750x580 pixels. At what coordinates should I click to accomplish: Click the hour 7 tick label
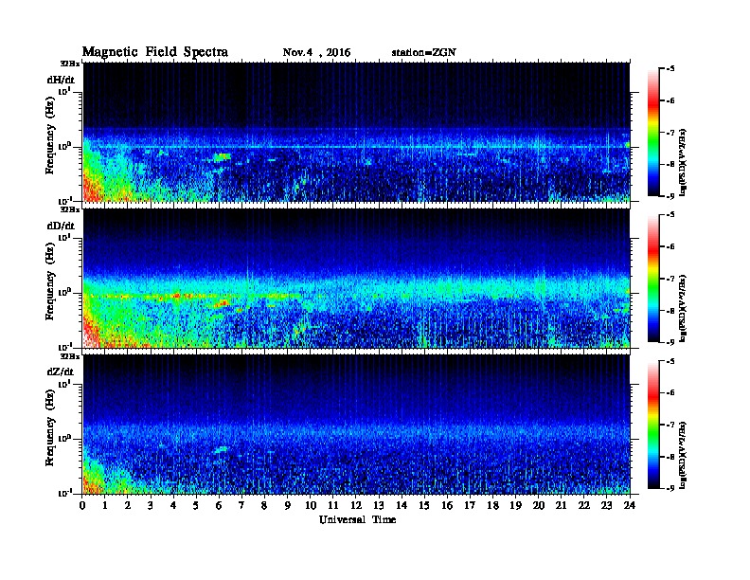click(x=242, y=505)
